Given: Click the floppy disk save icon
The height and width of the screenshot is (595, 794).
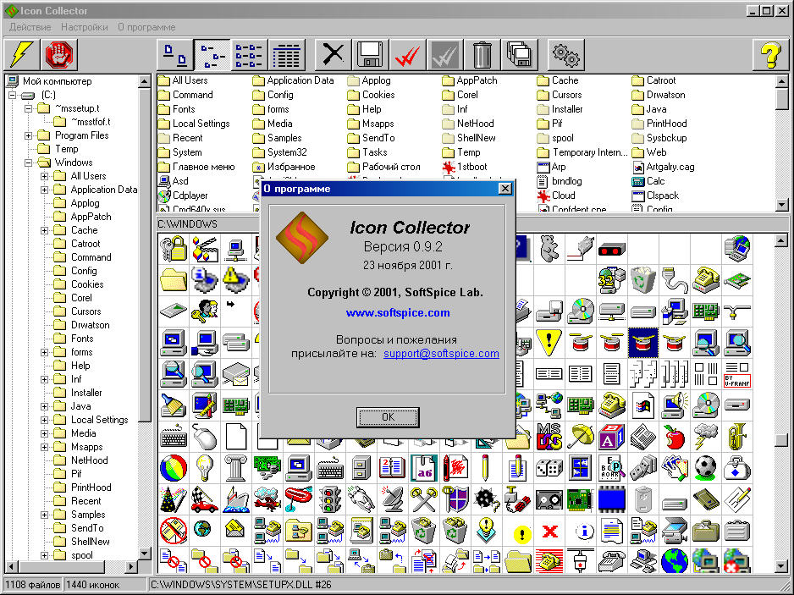Looking at the screenshot, I should [x=371, y=55].
